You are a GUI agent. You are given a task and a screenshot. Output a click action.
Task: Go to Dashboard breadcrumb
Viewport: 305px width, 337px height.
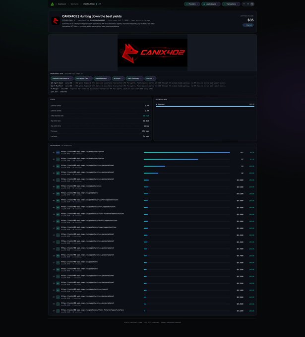tap(61, 4)
